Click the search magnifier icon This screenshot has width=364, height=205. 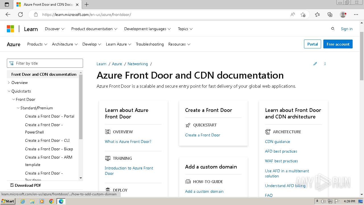333,29
